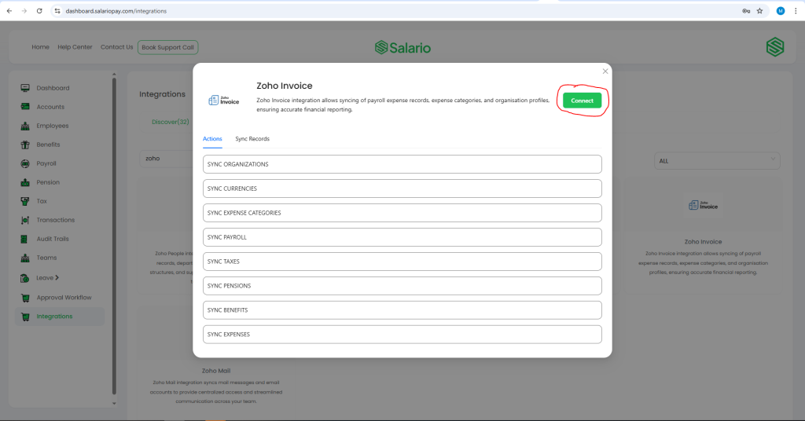The image size is (805, 421).
Task: Select SYNC PAYROLL action
Action: [402, 237]
